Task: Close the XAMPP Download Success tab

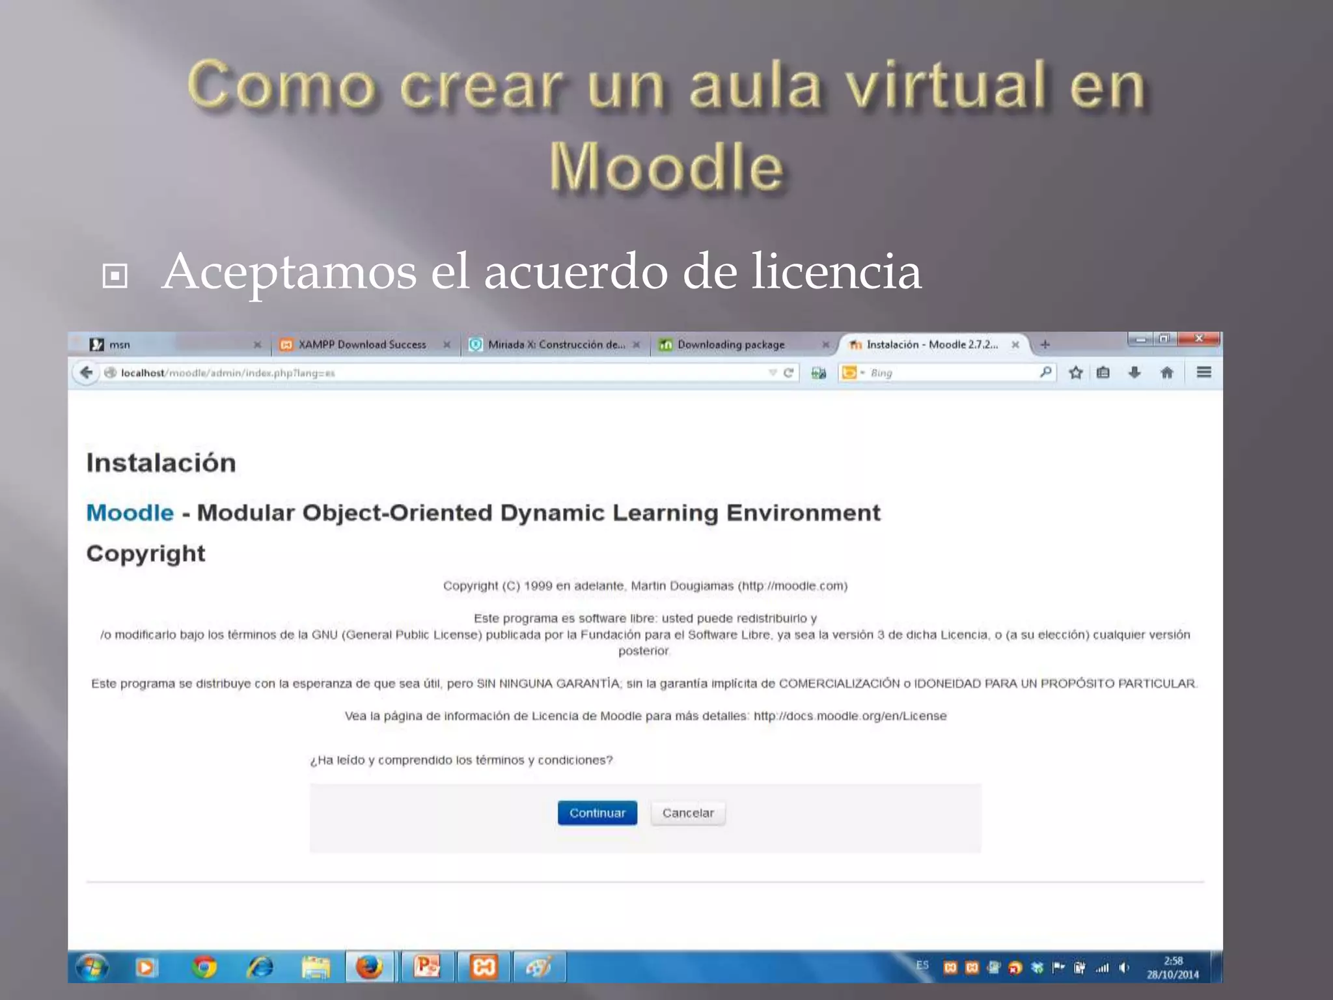Action: (x=447, y=345)
